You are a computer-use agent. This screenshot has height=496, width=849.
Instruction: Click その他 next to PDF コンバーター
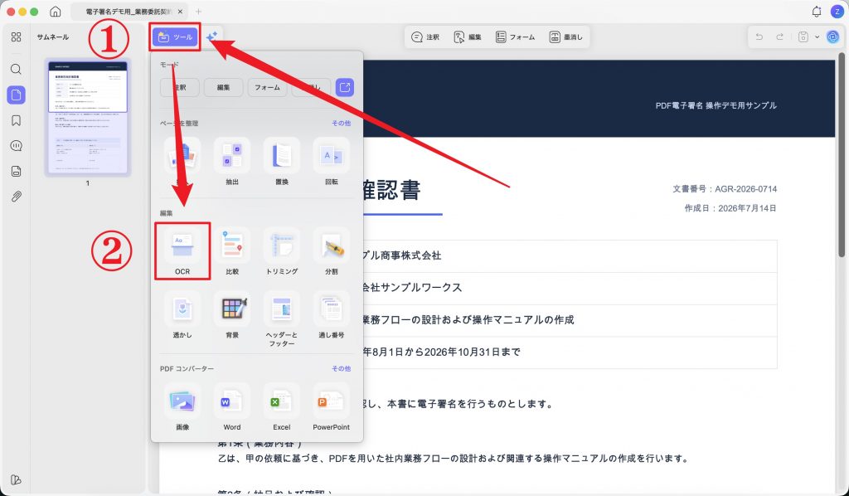tap(341, 369)
